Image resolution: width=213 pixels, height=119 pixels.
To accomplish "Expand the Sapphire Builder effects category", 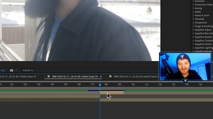I will 193,37.
